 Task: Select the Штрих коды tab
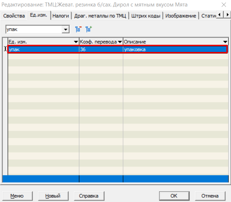pos(146,16)
